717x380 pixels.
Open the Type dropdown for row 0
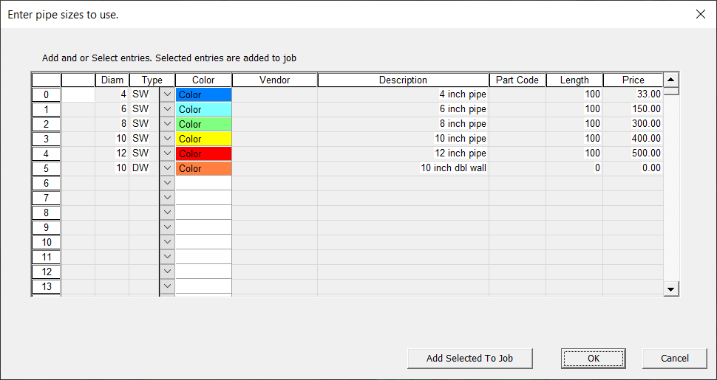[167, 94]
